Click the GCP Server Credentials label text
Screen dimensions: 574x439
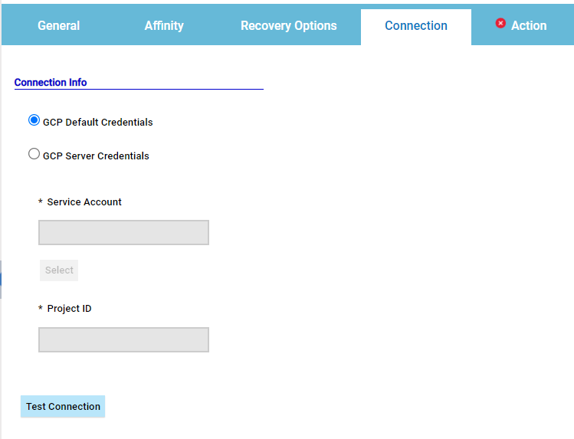click(96, 156)
